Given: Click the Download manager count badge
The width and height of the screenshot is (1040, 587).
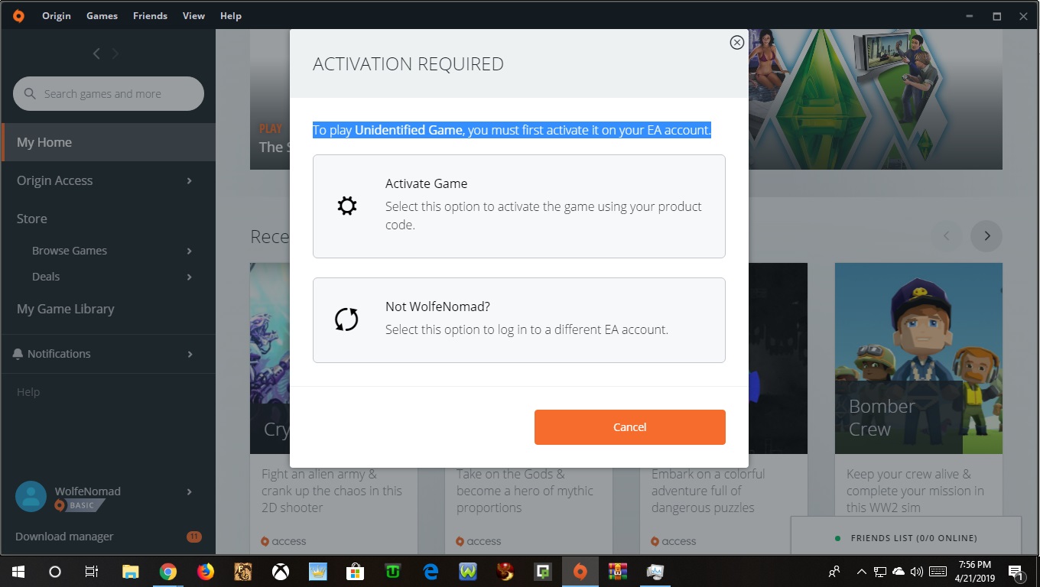Looking at the screenshot, I should [194, 537].
